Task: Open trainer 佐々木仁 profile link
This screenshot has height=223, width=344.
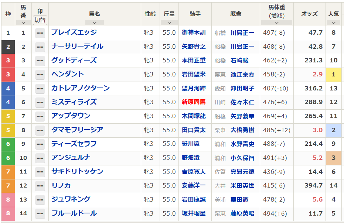Action: (242, 102)
